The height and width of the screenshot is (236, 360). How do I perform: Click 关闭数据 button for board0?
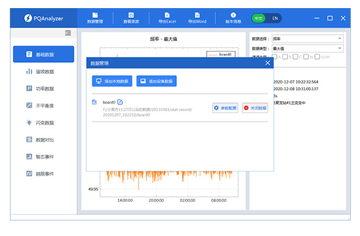pyautogui.click(x=255, y=108)
